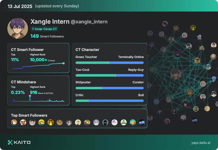Click the straw-hat Luffy node in graph
Screen dimensions: 218x150
203,96
